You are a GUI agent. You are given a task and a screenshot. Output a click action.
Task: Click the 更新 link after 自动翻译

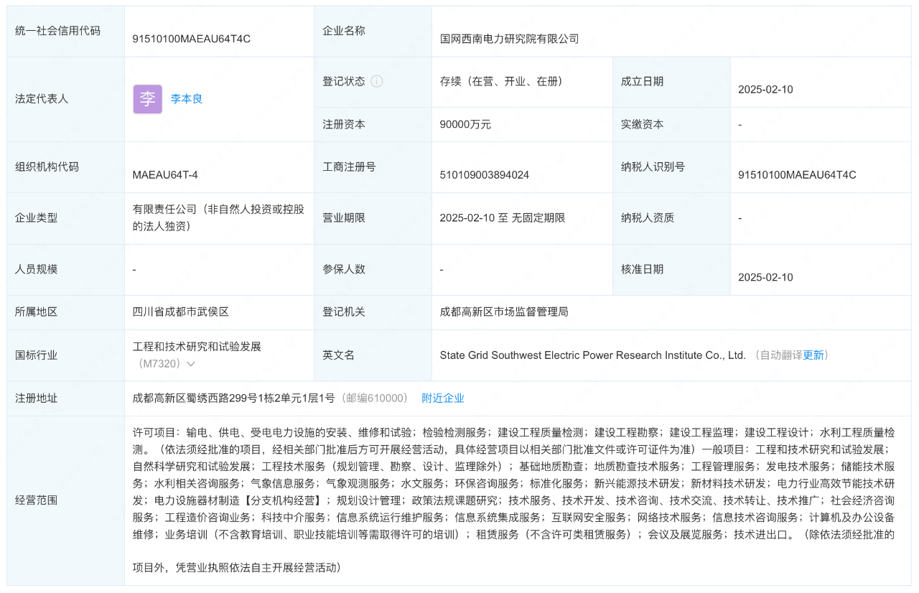coord(813,355)
